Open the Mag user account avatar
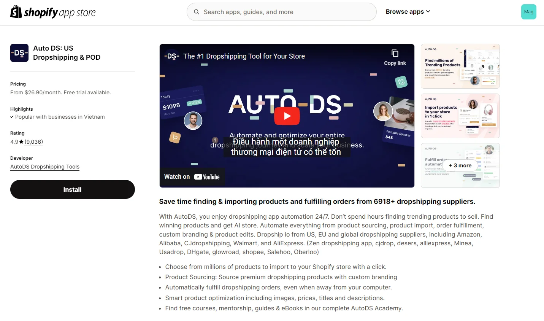 pyautogui.click(x=528, y=12)
